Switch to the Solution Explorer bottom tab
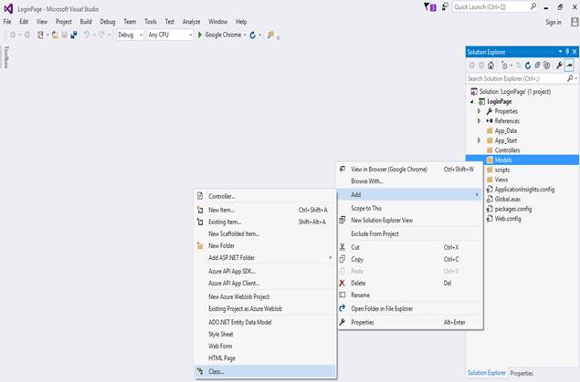Image resolution: width=580 pixels, height=382 pixels. coord(487,373)
